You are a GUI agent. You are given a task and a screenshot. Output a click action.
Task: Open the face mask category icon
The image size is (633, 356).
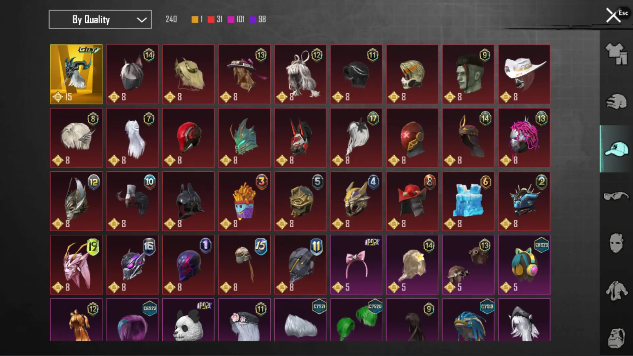pos(616,243)
